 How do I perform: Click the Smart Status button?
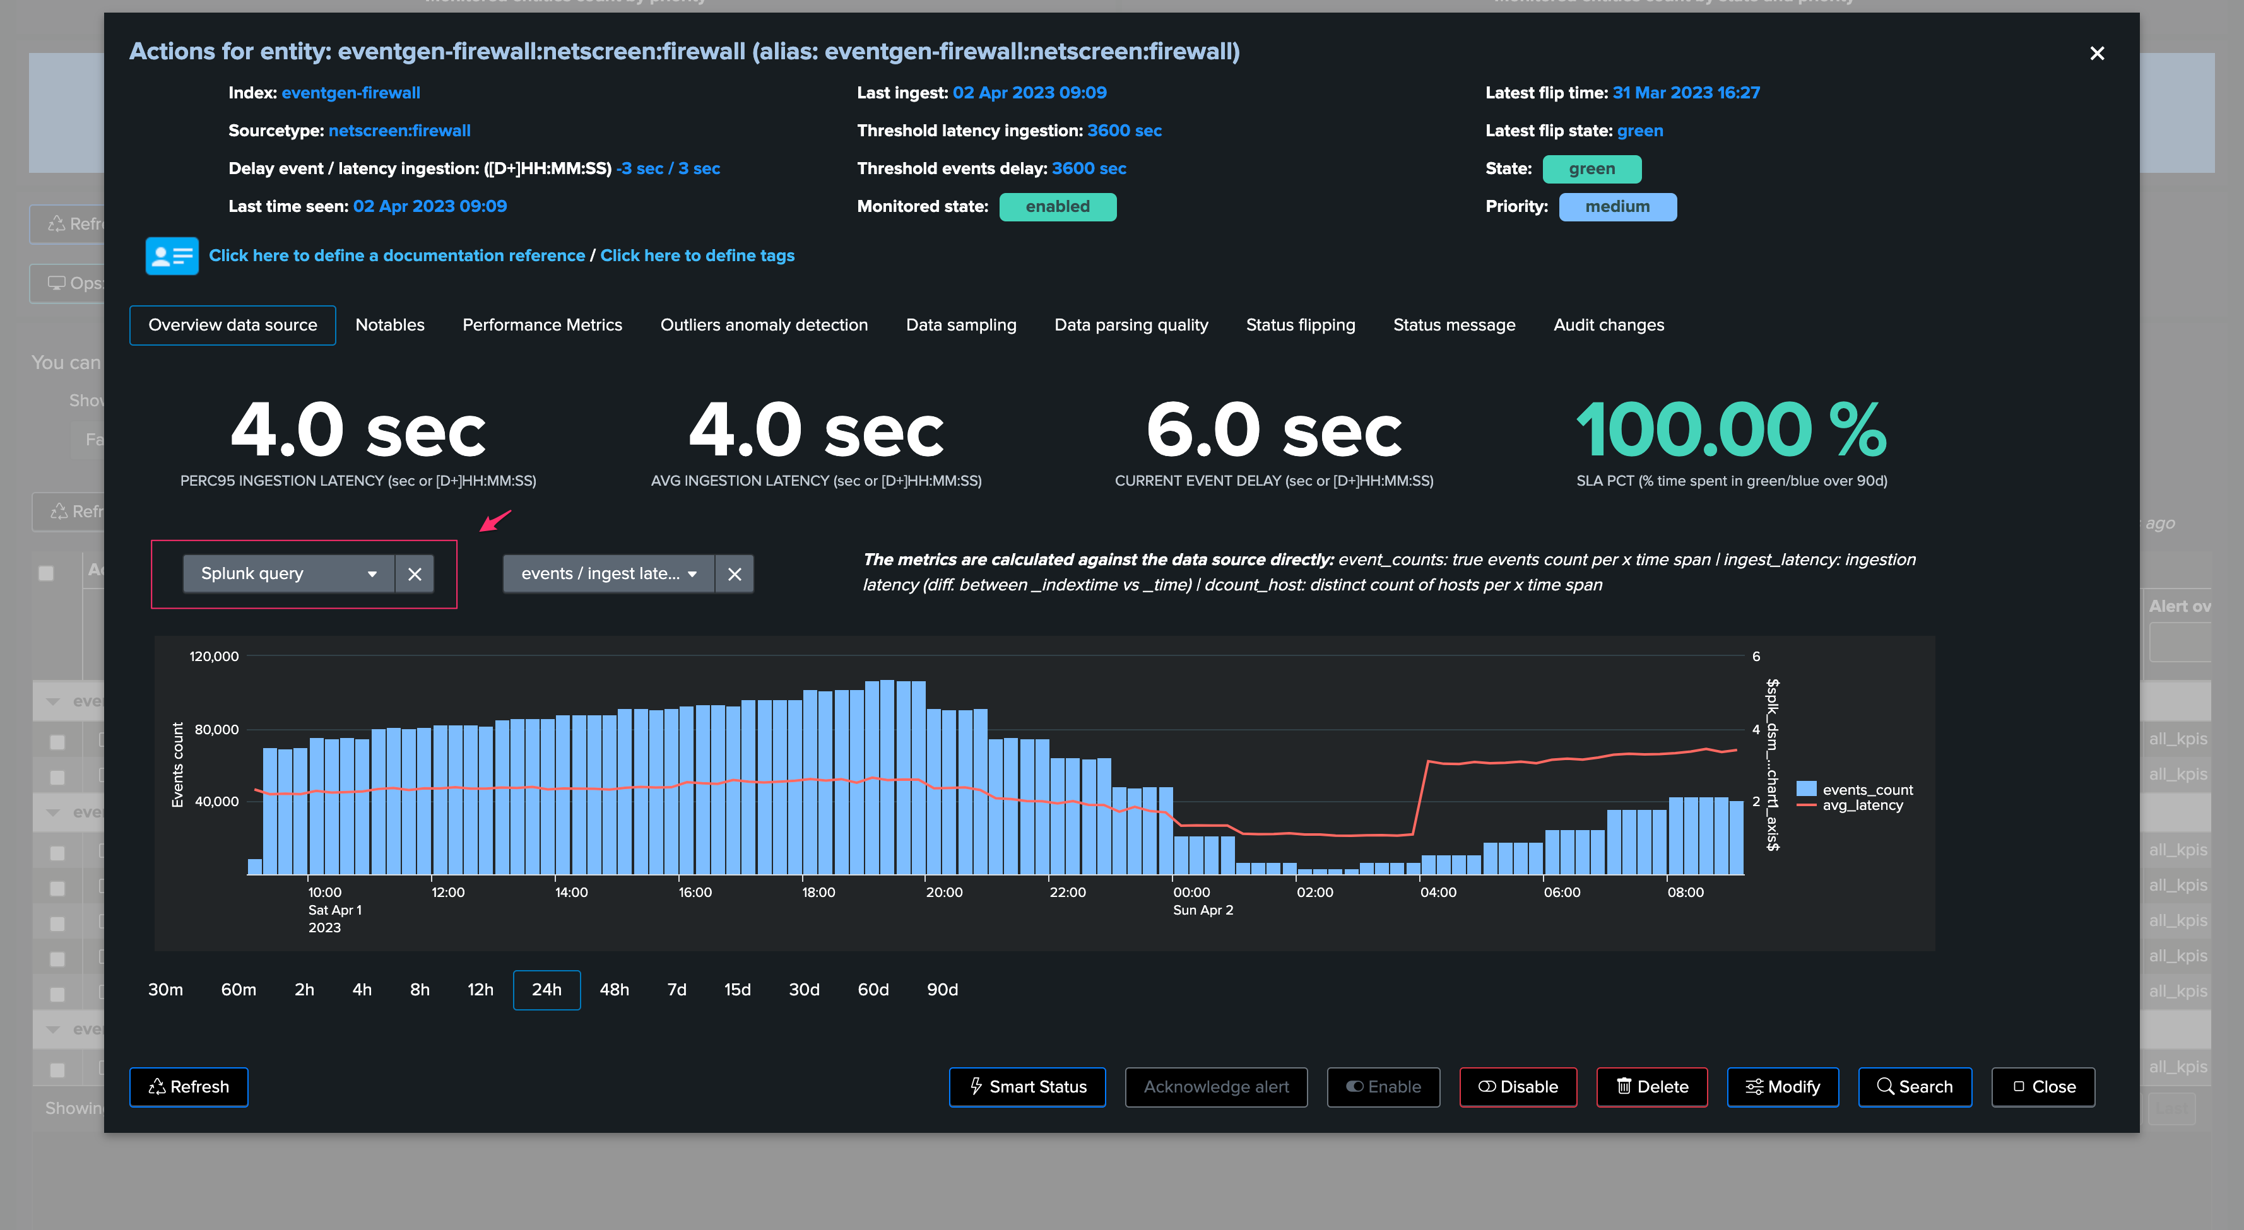pyautogui.click(x=1027, y=1086)
